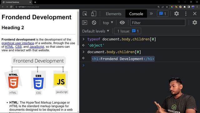Viewport: 200px width, 113px height.
Task: Open a new browser tab with plus
Action: click(35, 2)
